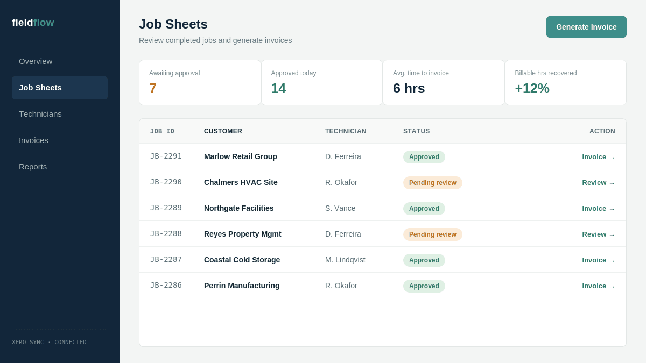Navigate to Reports in the sidebar
This screenshot has width=646, height=363.
coord(60,167)
